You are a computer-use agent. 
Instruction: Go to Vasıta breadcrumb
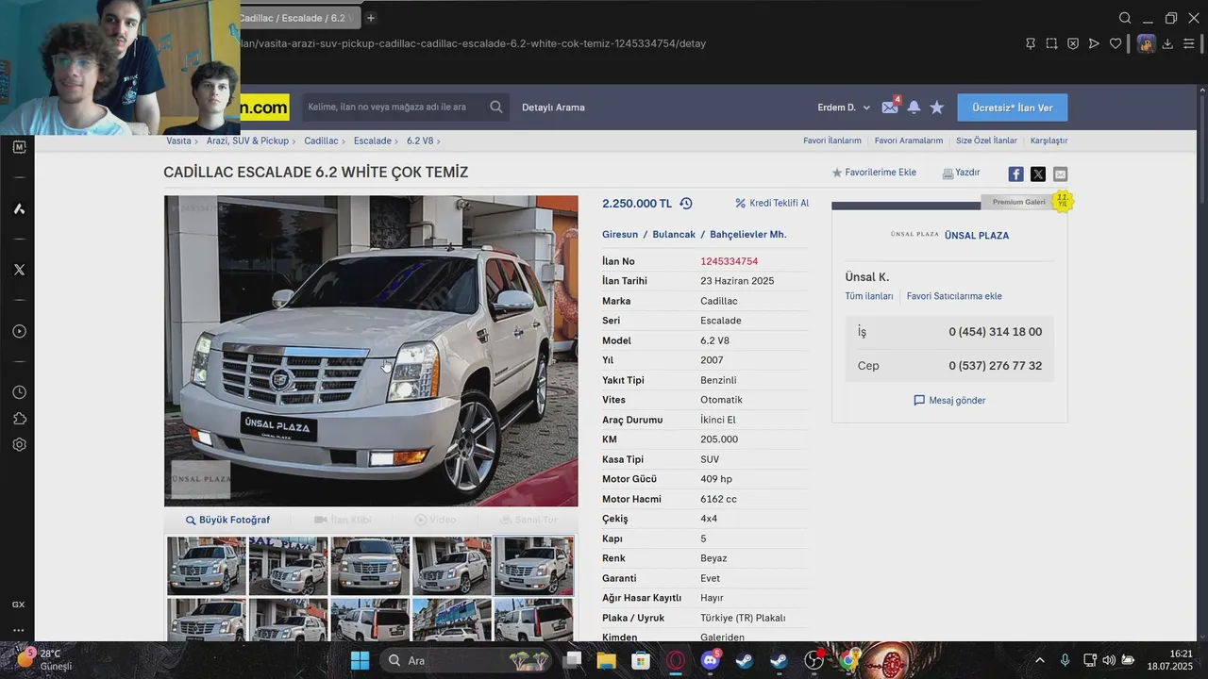click(178, 141)
